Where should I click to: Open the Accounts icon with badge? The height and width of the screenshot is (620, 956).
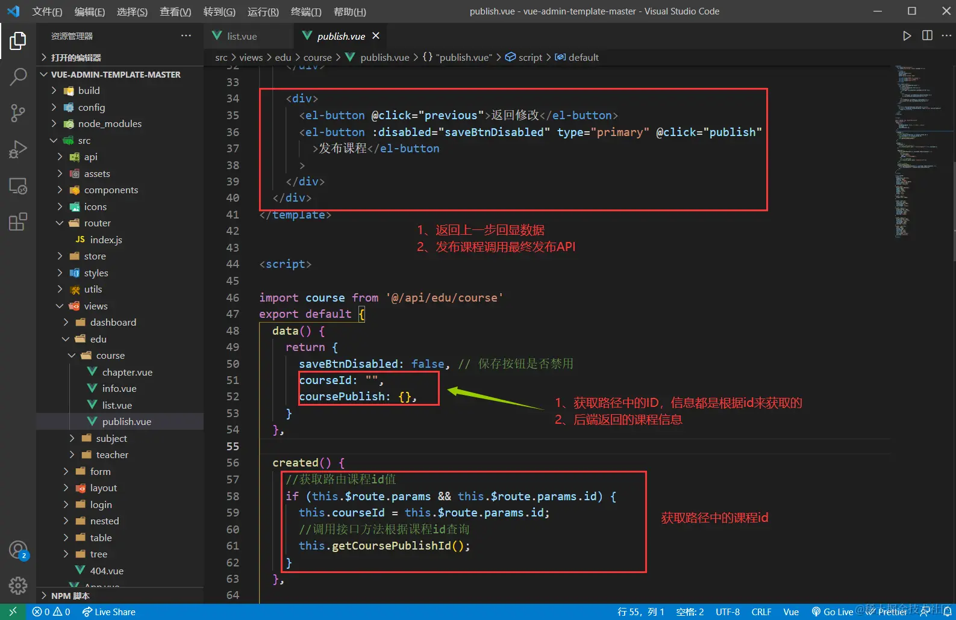click(18, 550)
